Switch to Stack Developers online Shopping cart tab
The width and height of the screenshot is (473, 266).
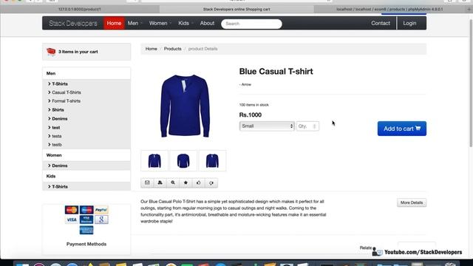coord(236,10)
